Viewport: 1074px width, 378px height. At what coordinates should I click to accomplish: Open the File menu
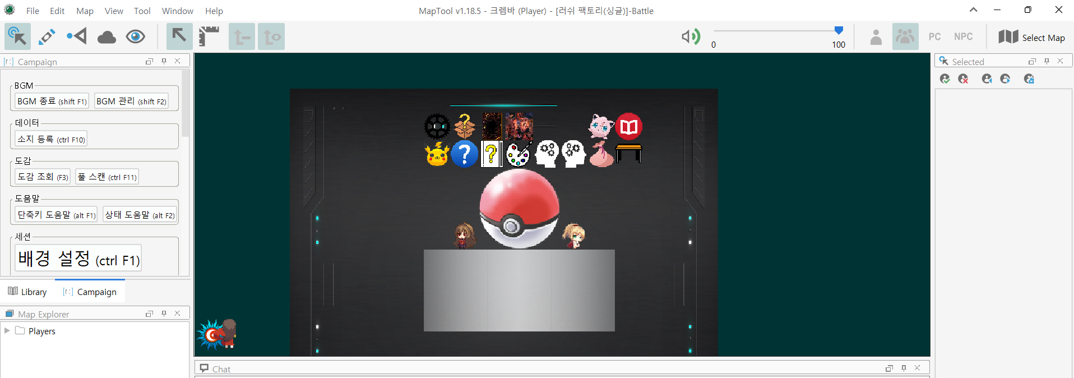(33, 11)
